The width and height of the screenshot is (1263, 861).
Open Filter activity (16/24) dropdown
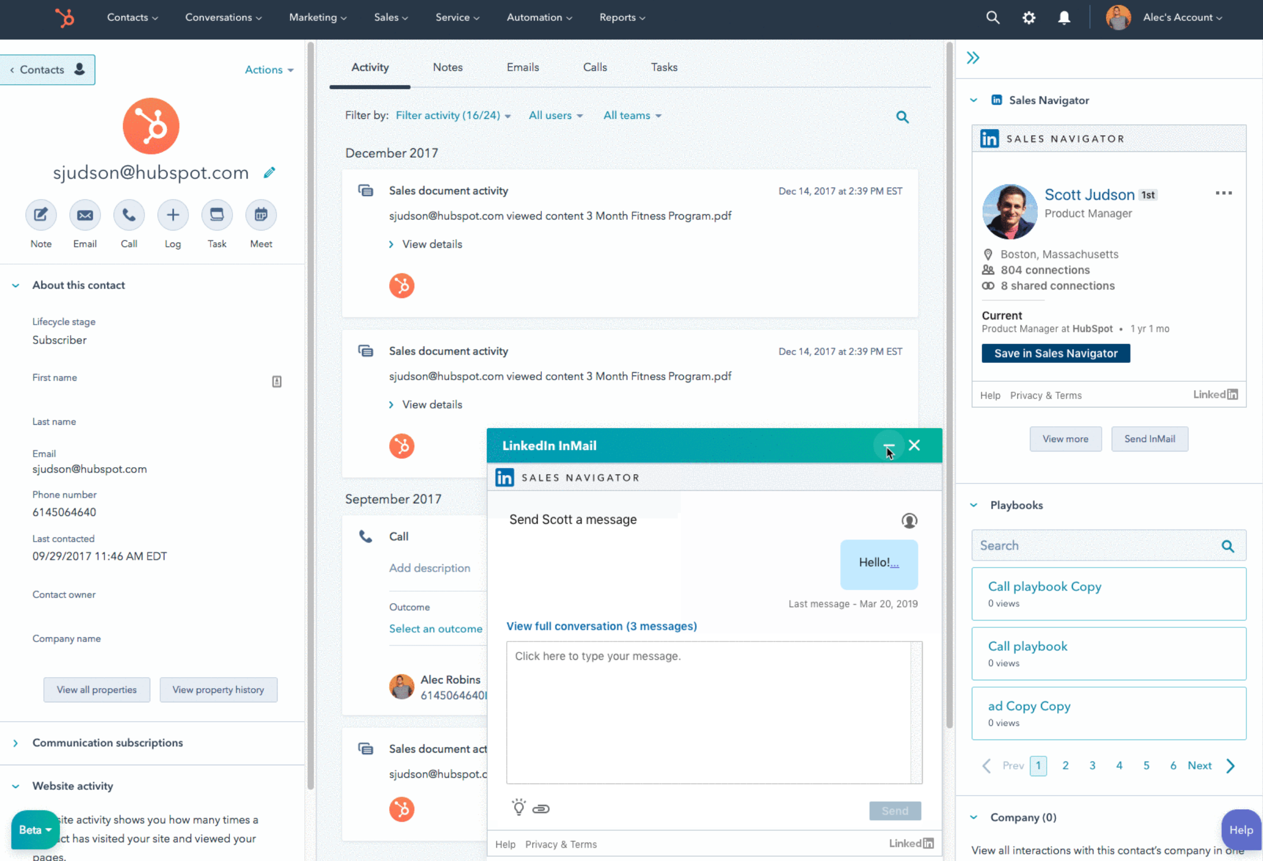453,115
